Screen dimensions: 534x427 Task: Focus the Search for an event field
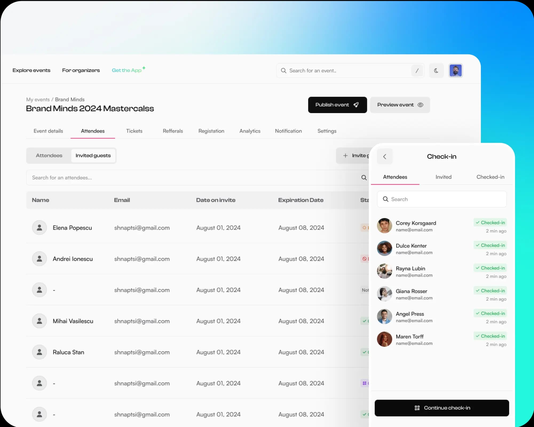350,71
